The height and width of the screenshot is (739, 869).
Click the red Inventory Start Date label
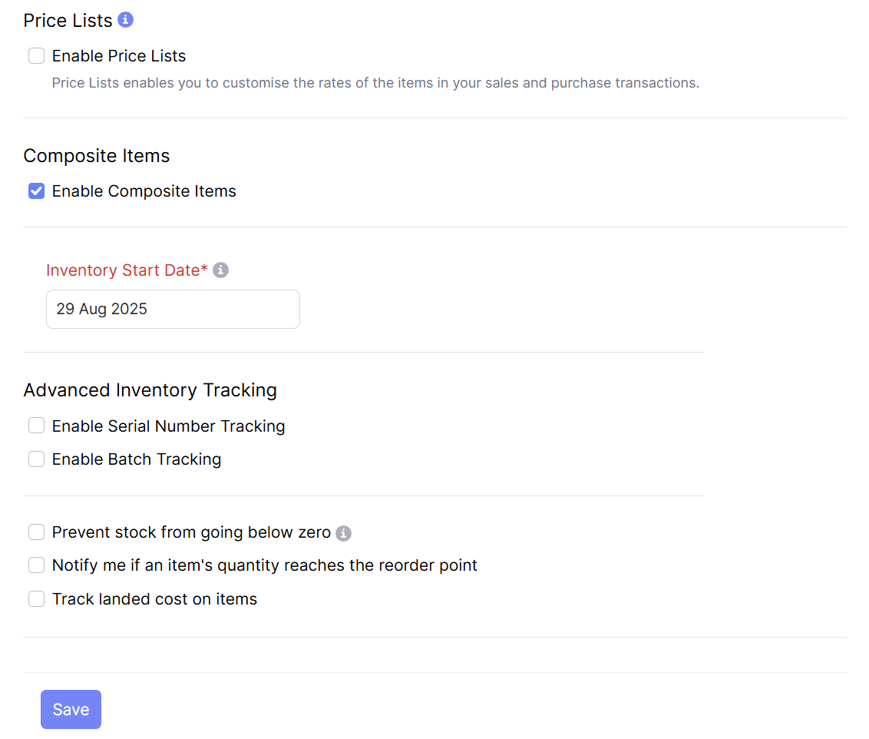coord(127,270)
